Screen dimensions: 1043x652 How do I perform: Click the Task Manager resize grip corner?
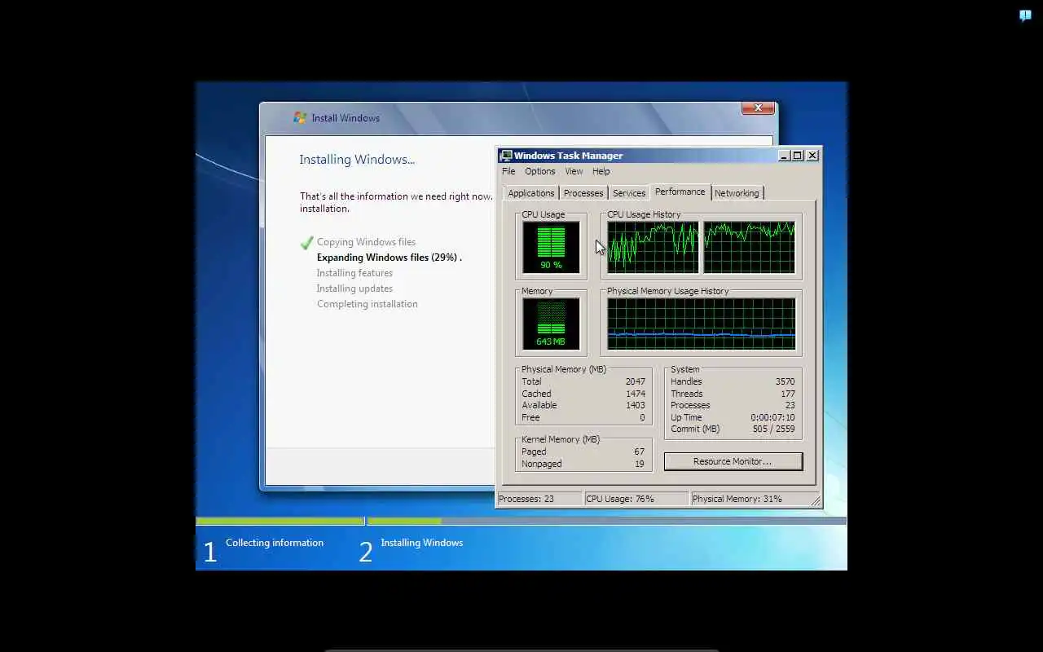pyautogui.click(x=814, y=500)
